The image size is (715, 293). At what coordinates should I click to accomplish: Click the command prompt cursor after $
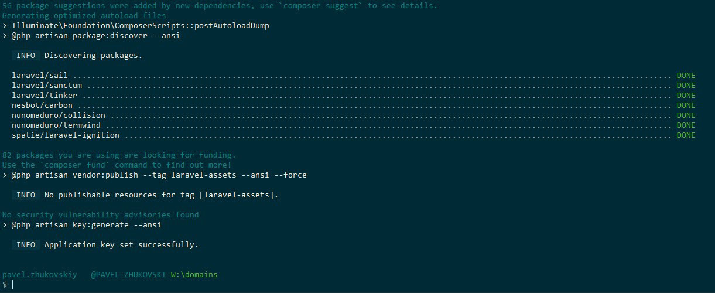tap(12, 285)
